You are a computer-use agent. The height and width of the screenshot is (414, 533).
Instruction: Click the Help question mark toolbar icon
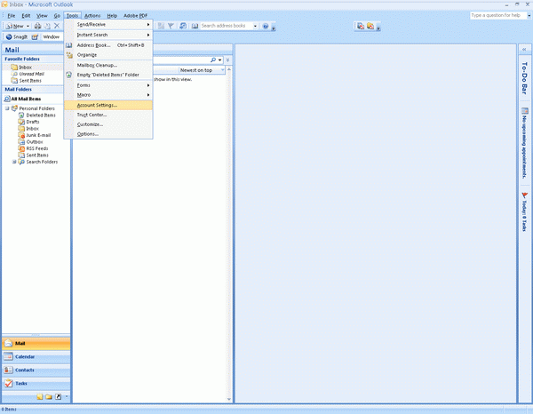tap(266, 26)
